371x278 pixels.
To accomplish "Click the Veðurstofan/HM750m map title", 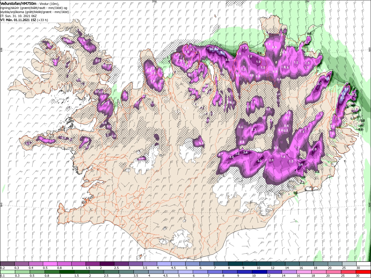I will (x=19, y=3).
